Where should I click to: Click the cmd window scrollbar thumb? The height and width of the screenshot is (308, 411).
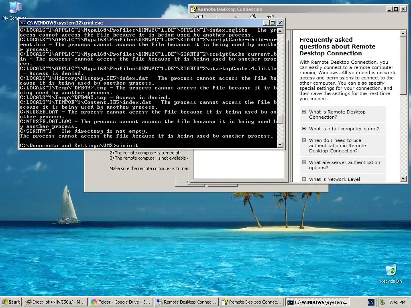click(280, 119)
